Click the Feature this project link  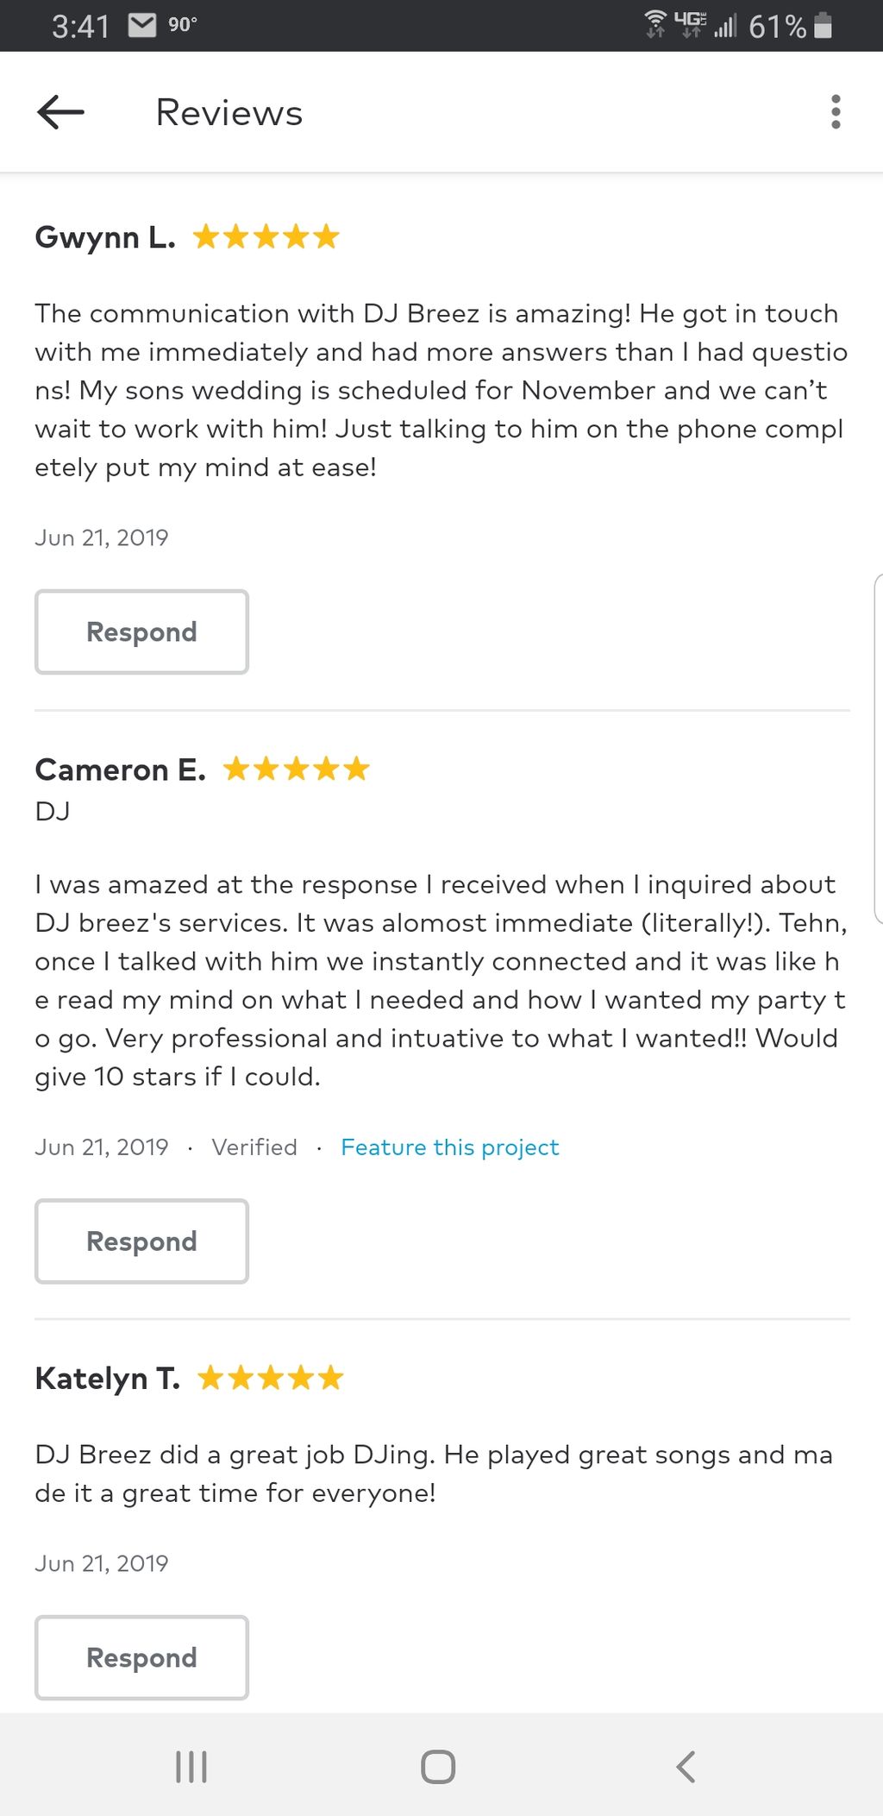coord(449,1147)
